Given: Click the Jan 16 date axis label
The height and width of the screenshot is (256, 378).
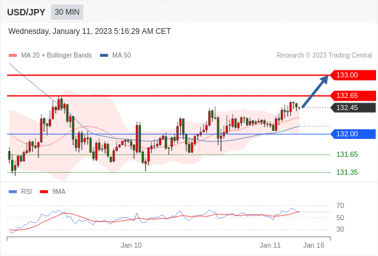Looking at the screenshot, I should click(314, 245).
